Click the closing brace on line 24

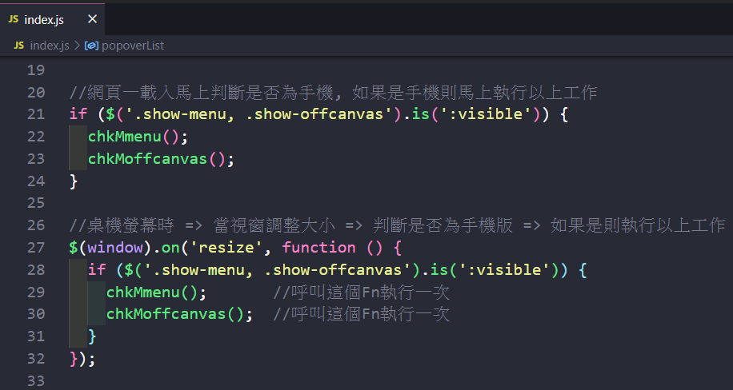pyautogui.click(x=74, y=181)
